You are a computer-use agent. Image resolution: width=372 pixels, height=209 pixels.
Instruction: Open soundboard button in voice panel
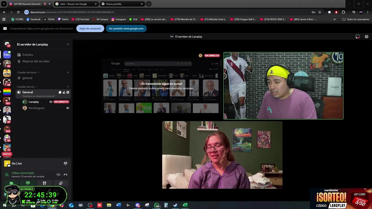tap(61, 183)
